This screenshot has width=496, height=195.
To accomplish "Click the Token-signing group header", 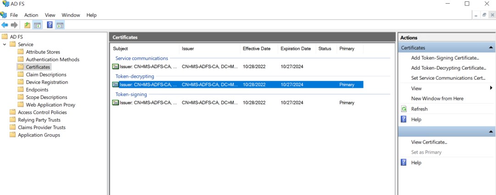I will [x=131, y=94].
